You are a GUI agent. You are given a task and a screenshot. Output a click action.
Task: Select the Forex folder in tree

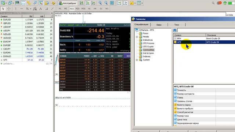(145, 33)
